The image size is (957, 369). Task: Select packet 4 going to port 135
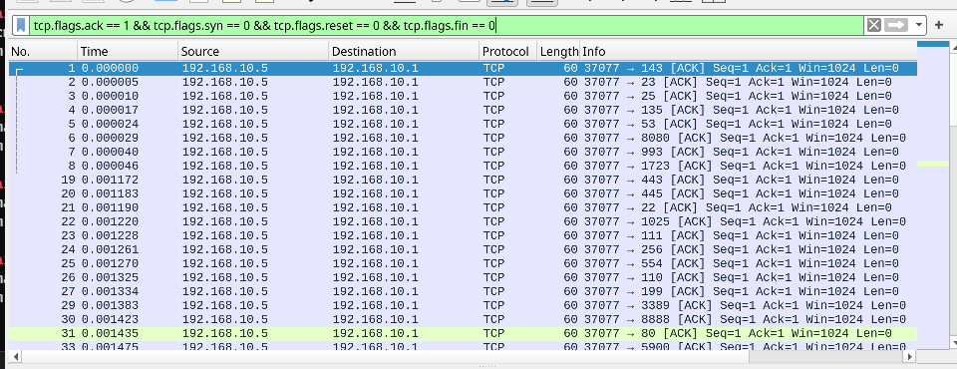[463, 110]
